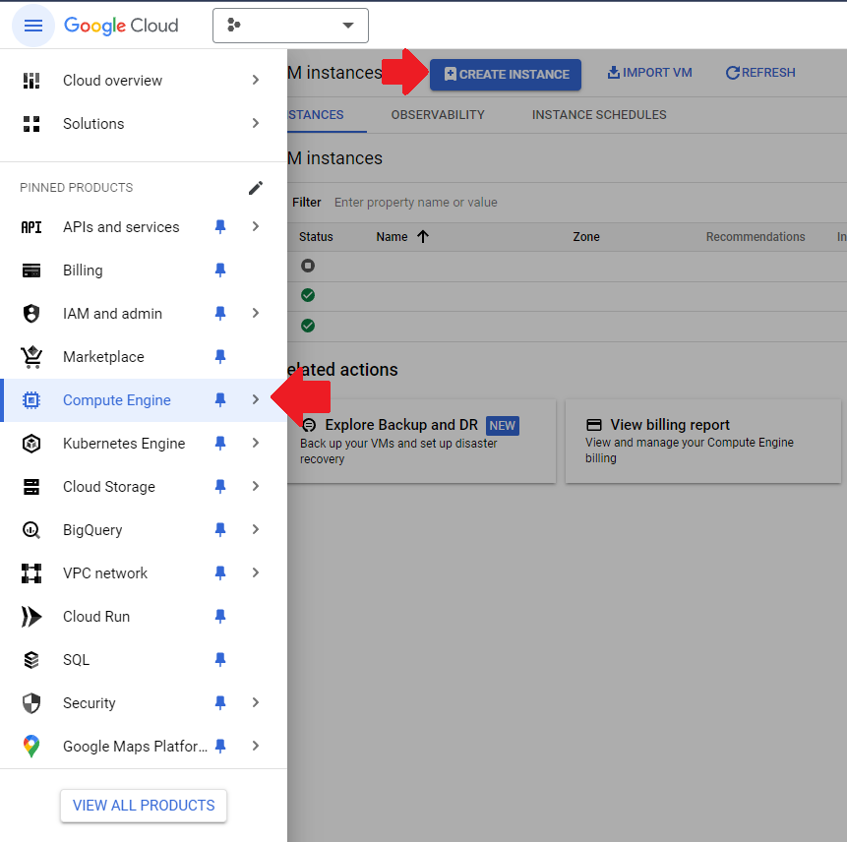Open BigQuery from the sidebar icon
The image size is (847, 842).
point(31,529)
